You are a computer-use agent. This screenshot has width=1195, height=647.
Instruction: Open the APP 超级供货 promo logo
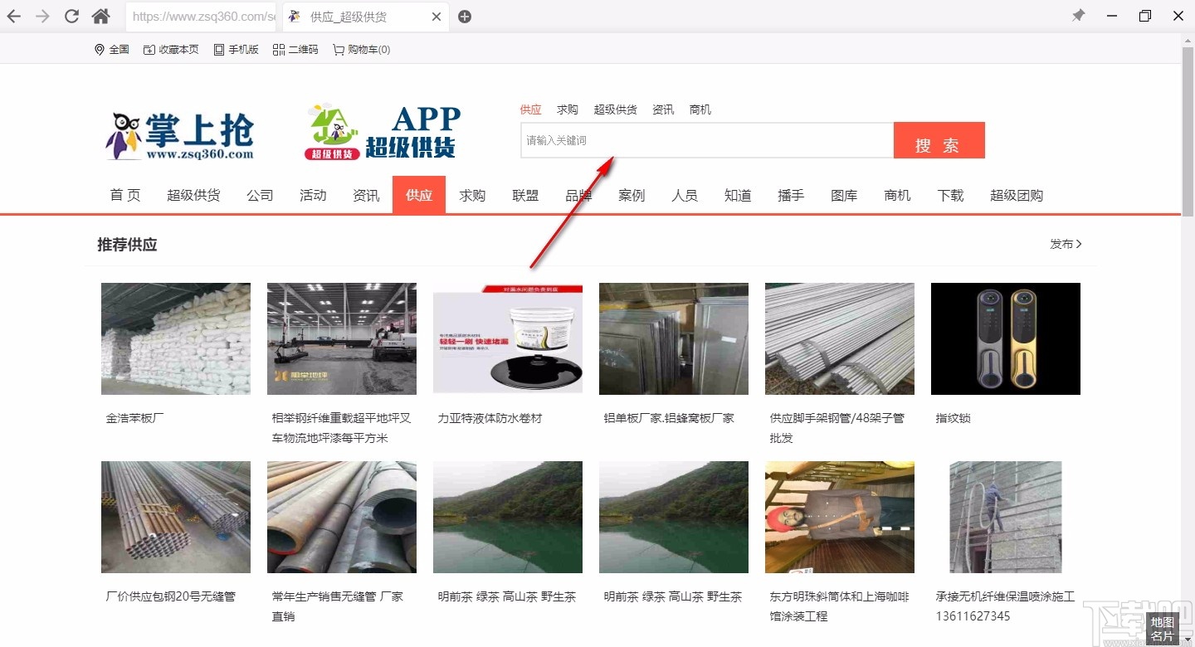(x=382, y=131)
